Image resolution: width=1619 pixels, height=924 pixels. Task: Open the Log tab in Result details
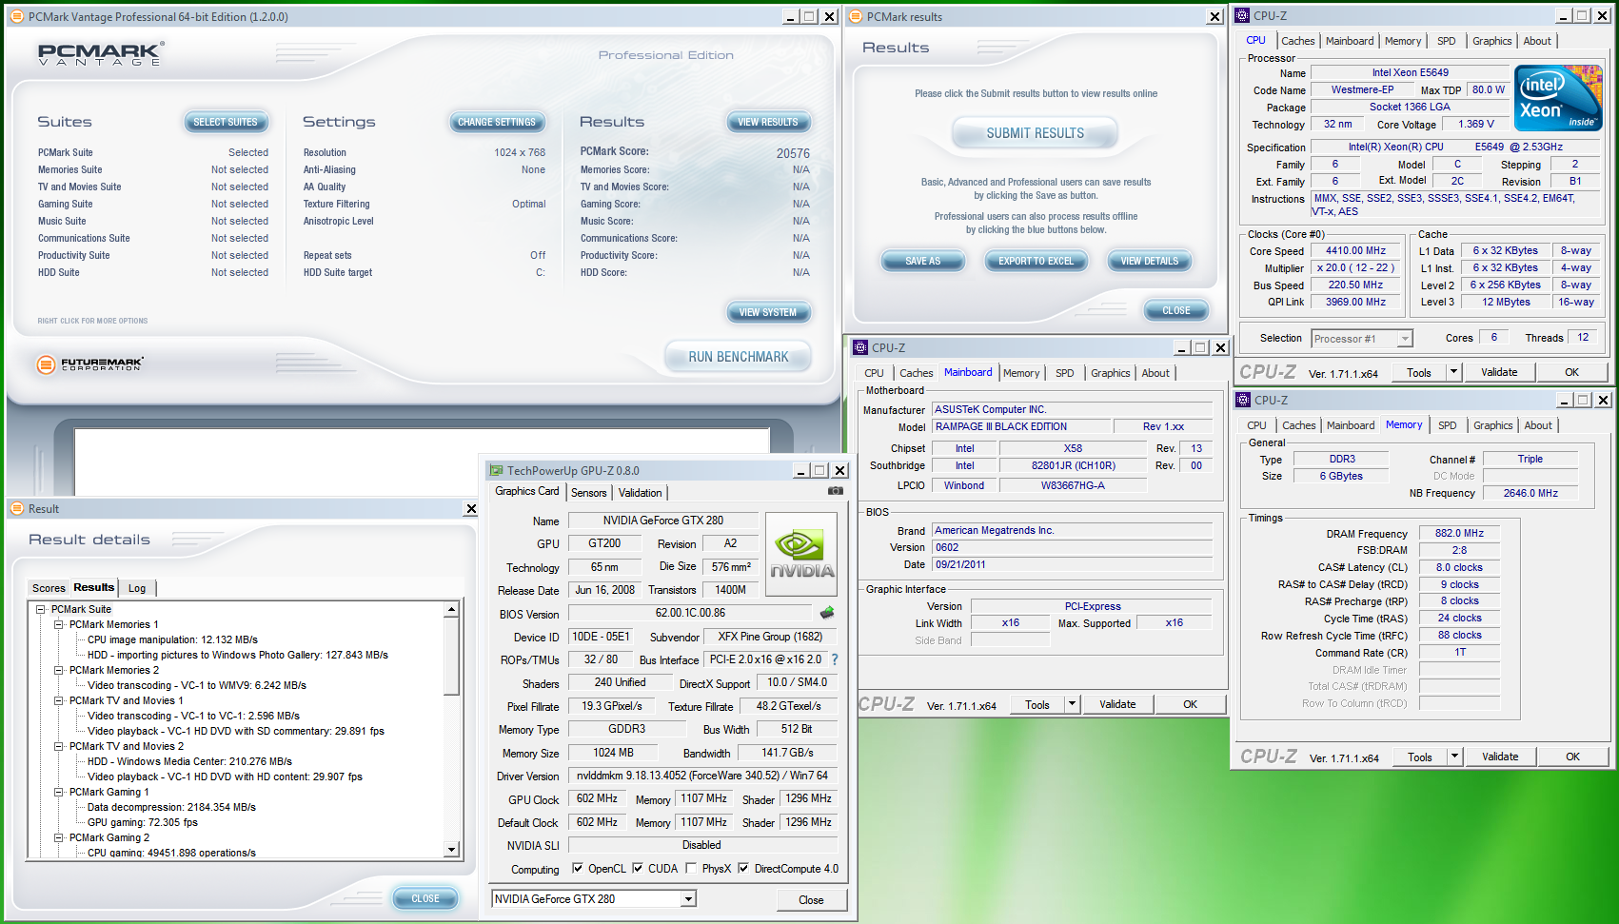point(137,588)
